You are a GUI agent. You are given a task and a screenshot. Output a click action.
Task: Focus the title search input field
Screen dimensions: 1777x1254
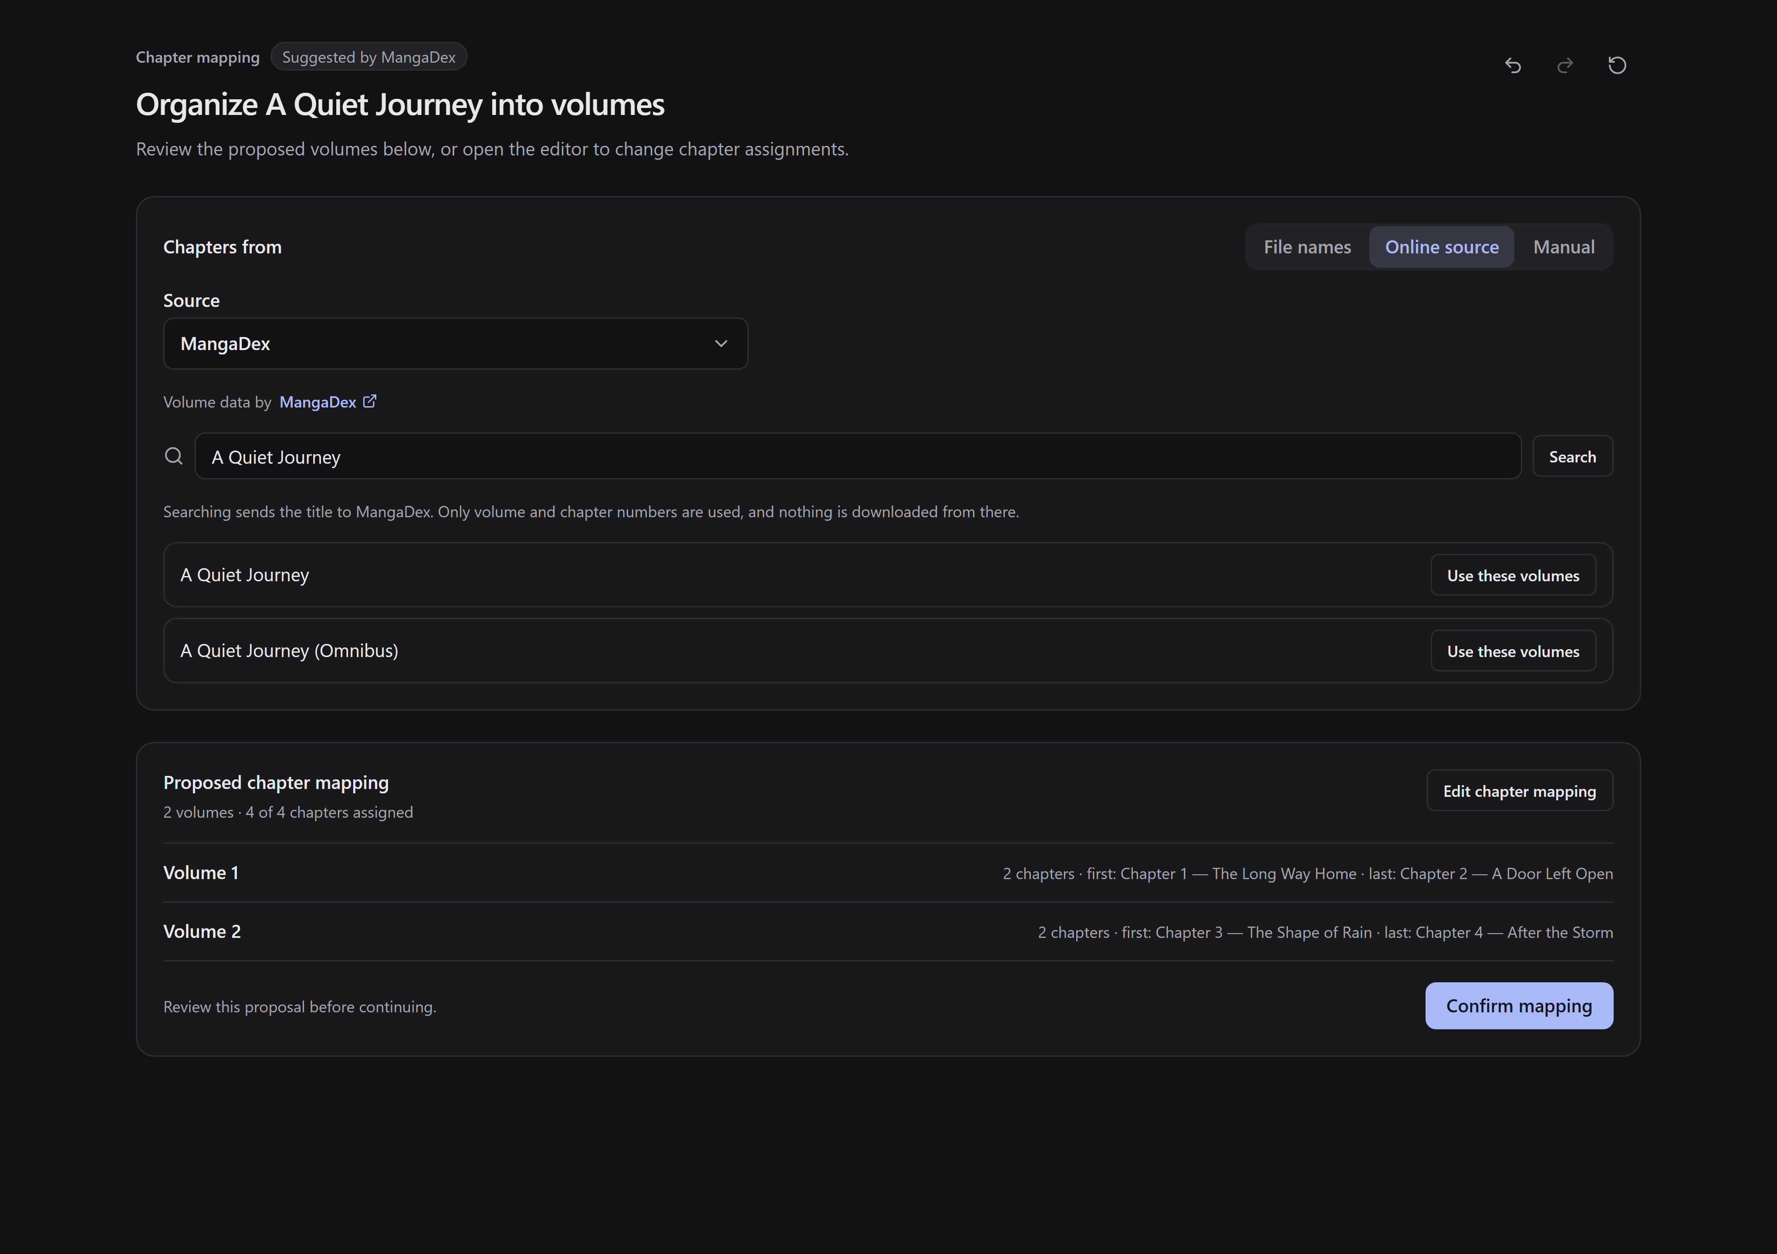(858, 456)
